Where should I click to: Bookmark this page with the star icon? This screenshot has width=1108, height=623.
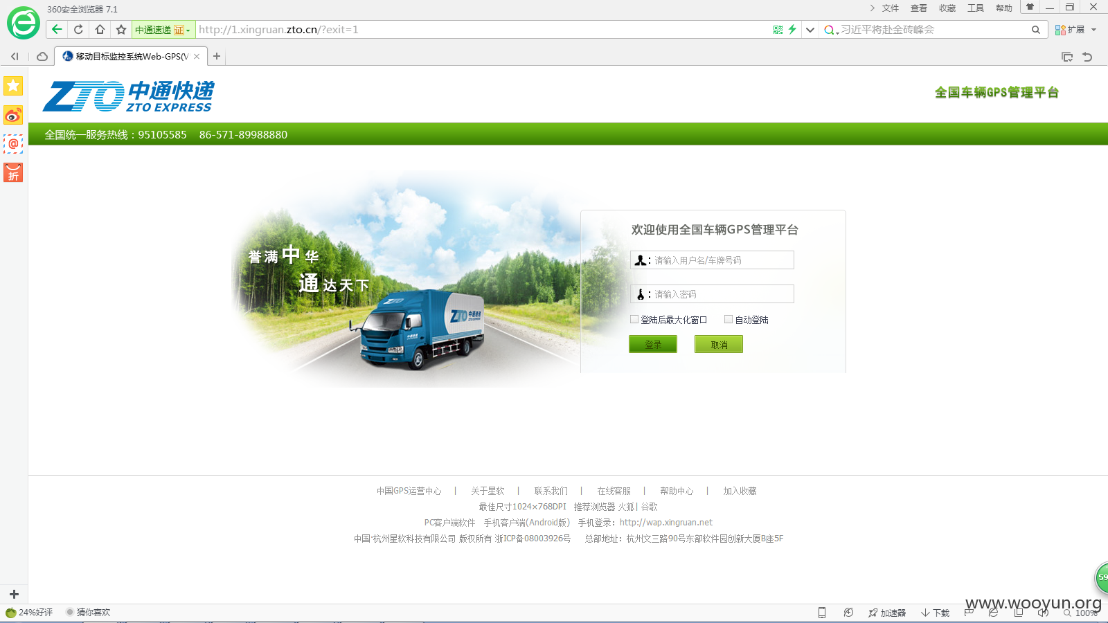coord(121,29)
